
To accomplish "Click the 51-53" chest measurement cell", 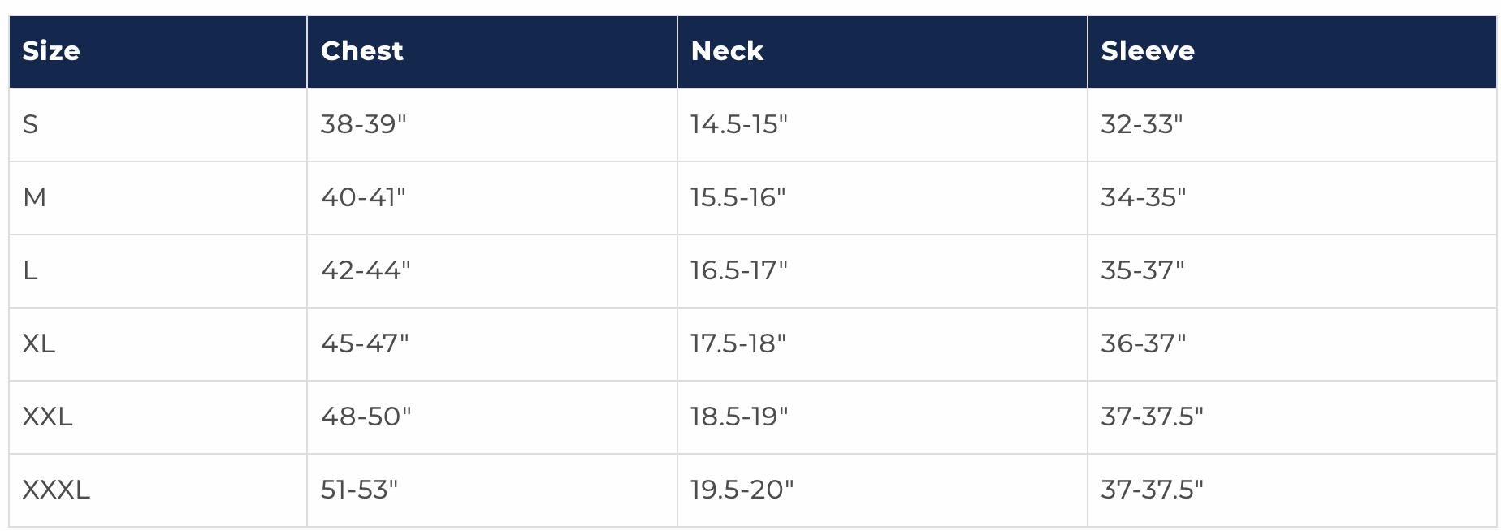I will click(x=359, y=490).
